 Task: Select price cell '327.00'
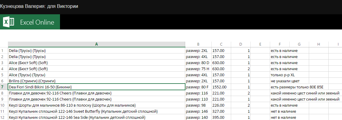pyautogui.click(x=221, y=111)
